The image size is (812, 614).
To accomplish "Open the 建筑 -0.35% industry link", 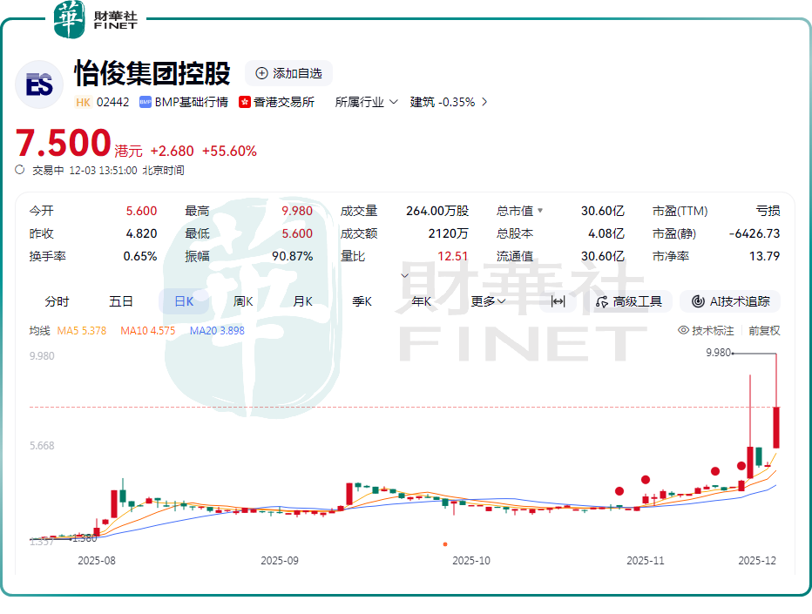I will tap(443, 102).
